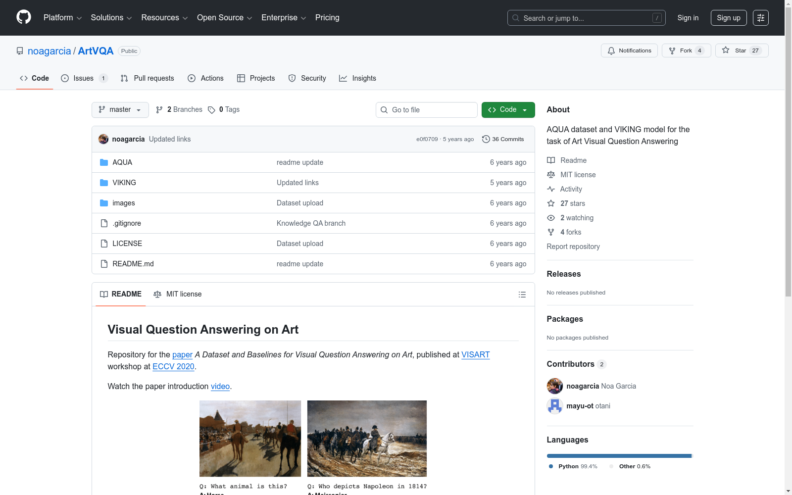Open the Insights tab
The height and width of the screenshot is (495, 792).
(x=357, y=78)
